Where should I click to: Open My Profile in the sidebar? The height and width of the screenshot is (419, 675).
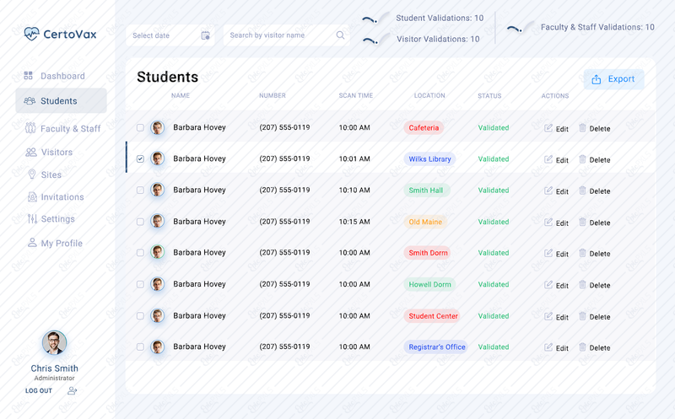pyautogui.click(x=55, y=243)
